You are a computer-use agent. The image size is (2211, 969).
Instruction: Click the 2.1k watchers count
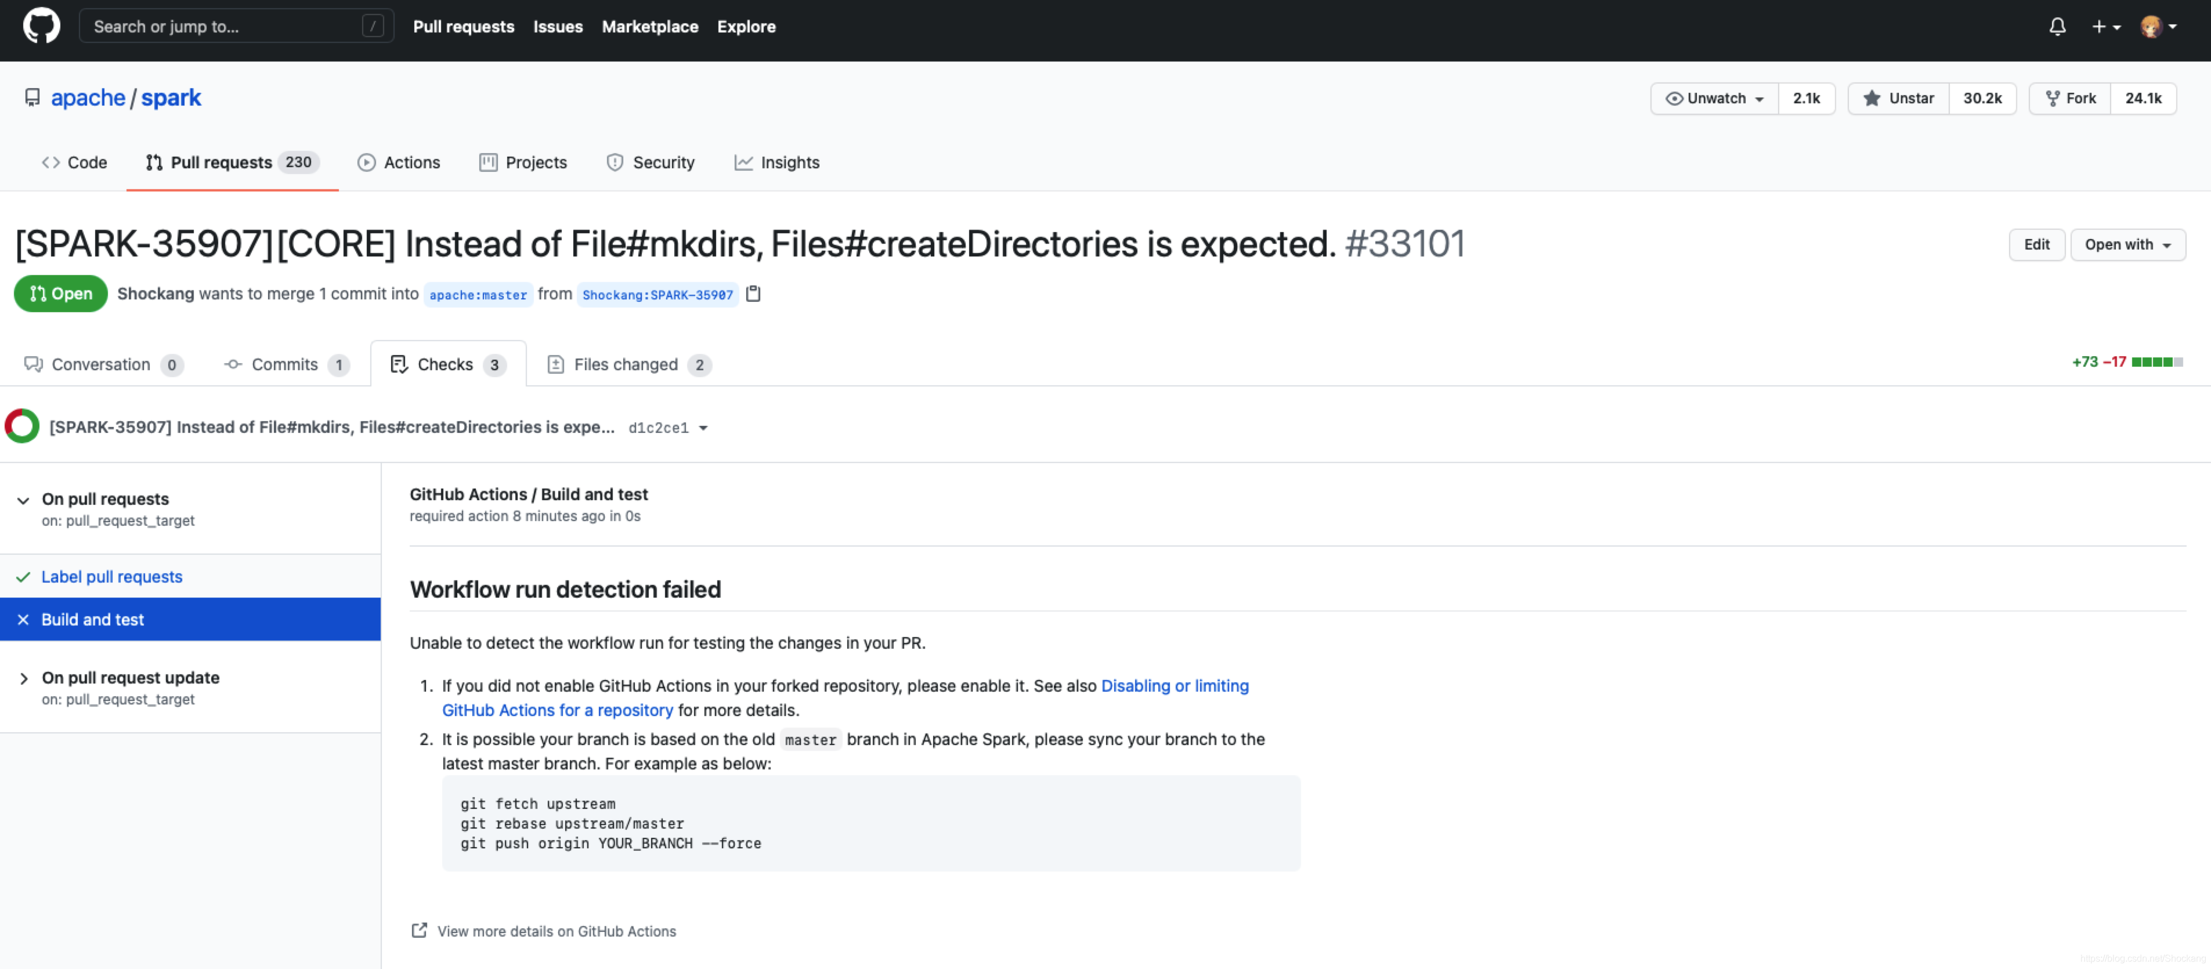(x=1806, y=98)
